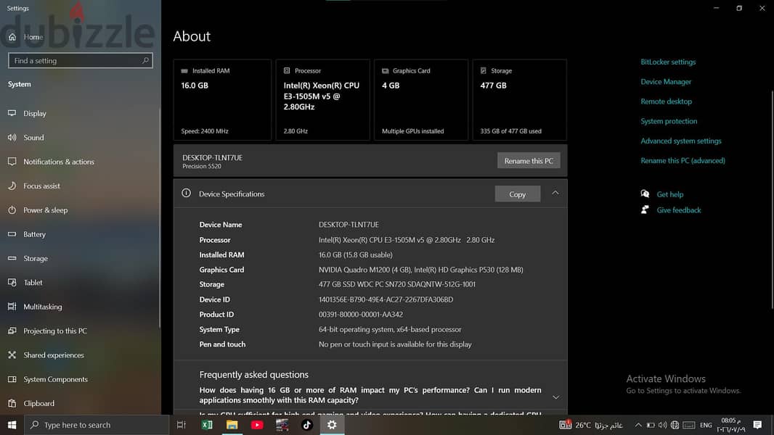
Task: Go to Notifications & actions
Action: [59, 162]
